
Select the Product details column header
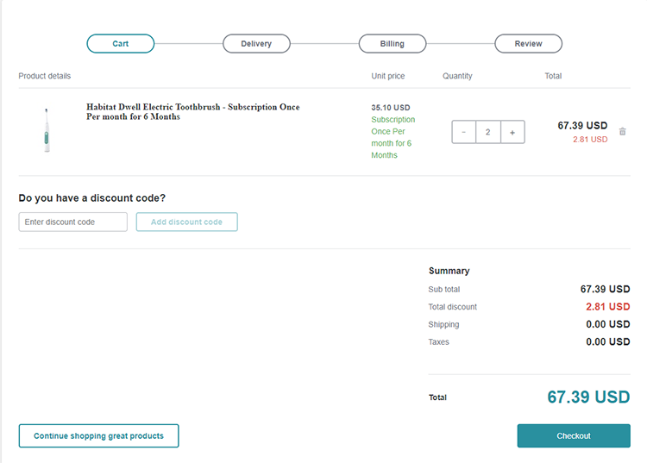(45, 76)
